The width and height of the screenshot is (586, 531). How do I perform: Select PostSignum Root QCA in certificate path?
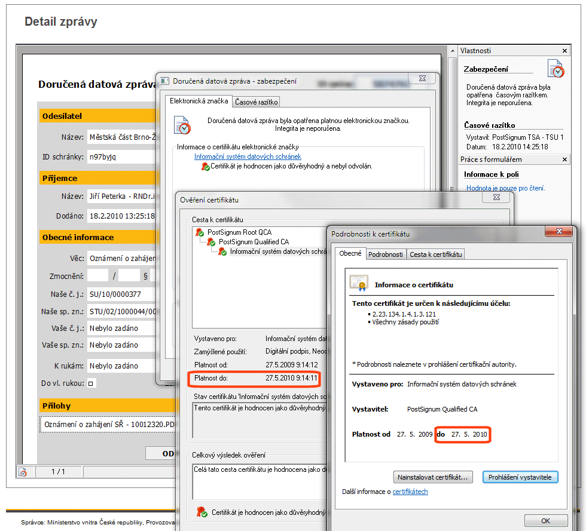(x=239, y=232)
